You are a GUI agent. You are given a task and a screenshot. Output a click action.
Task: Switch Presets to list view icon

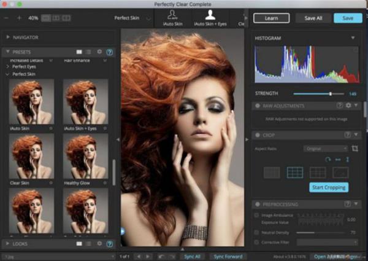coord(89,53)
